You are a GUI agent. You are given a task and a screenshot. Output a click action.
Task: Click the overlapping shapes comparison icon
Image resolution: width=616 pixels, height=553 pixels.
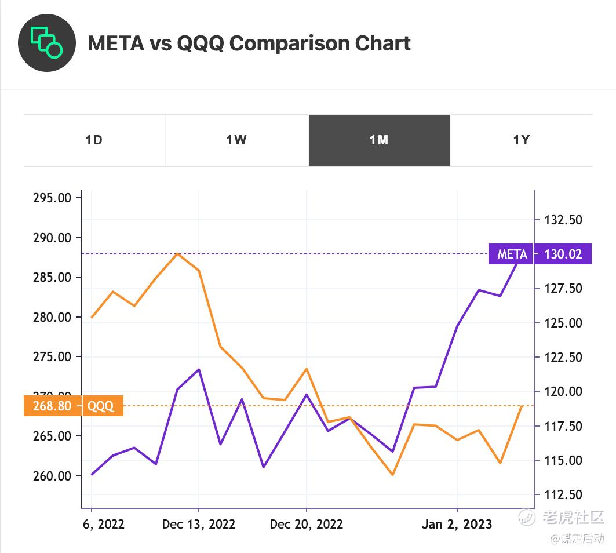[47, 43]
